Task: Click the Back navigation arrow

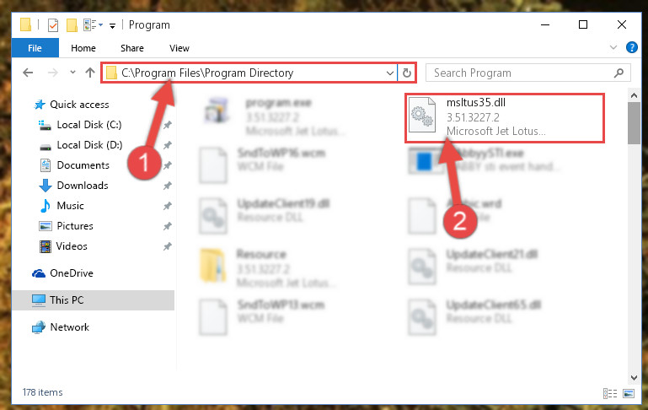Action: (28, 73)
